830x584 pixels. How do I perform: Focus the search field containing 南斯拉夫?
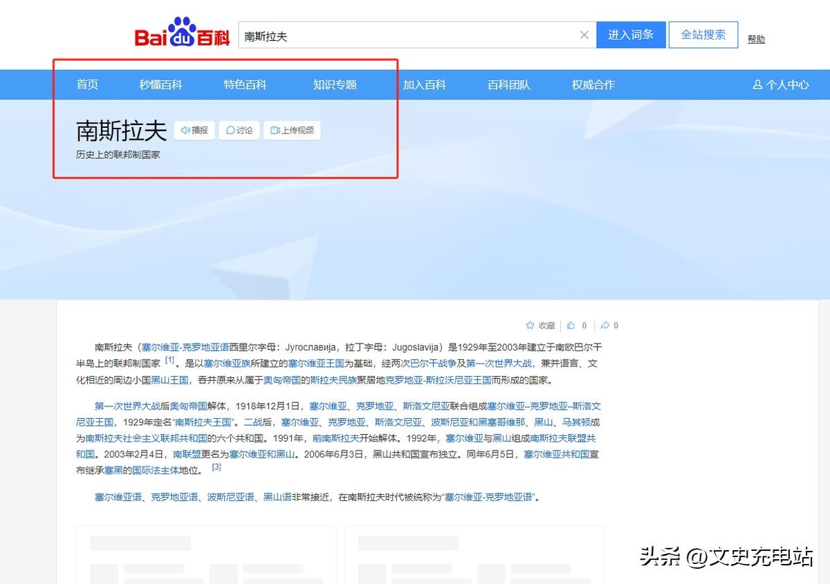coord(408,35)
